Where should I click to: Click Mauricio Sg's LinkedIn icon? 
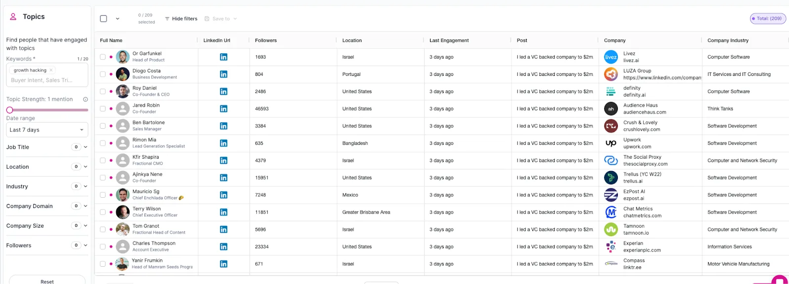[x=223, y=195]
